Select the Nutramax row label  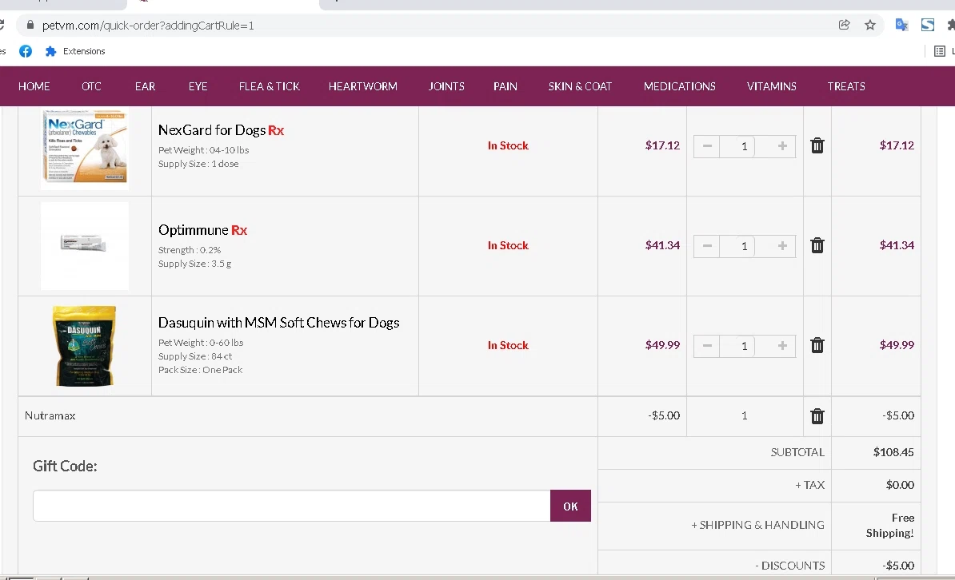click(50, 415)
